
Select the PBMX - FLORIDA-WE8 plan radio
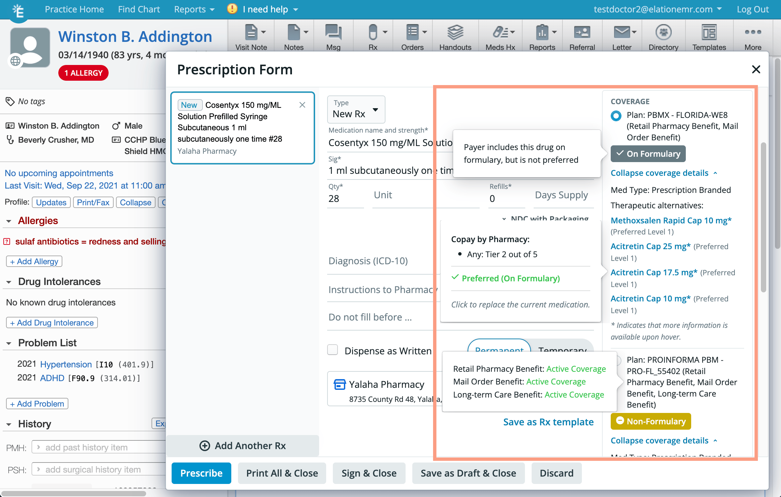click(616, 116)
